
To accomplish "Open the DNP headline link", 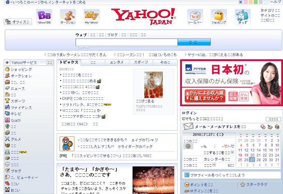I will (x=83, y=99).
